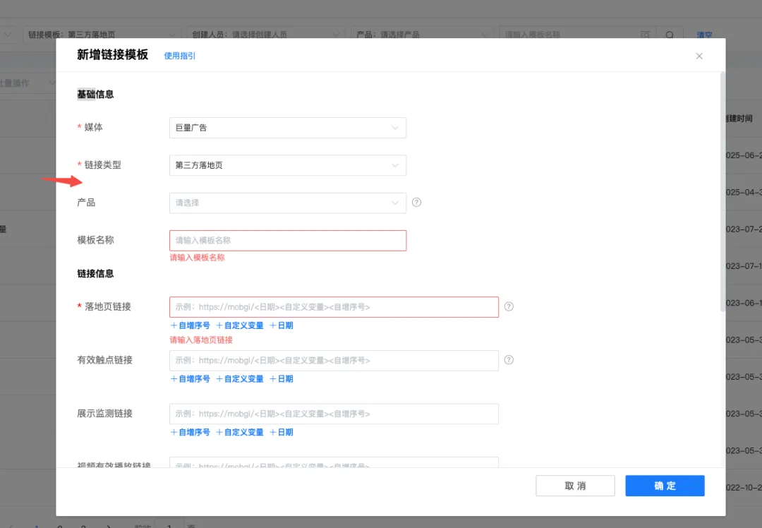Image resolution: width=762 pixels, height=528 pixels.
Task: Open the 使用指引 link
Action: [179, 56]
